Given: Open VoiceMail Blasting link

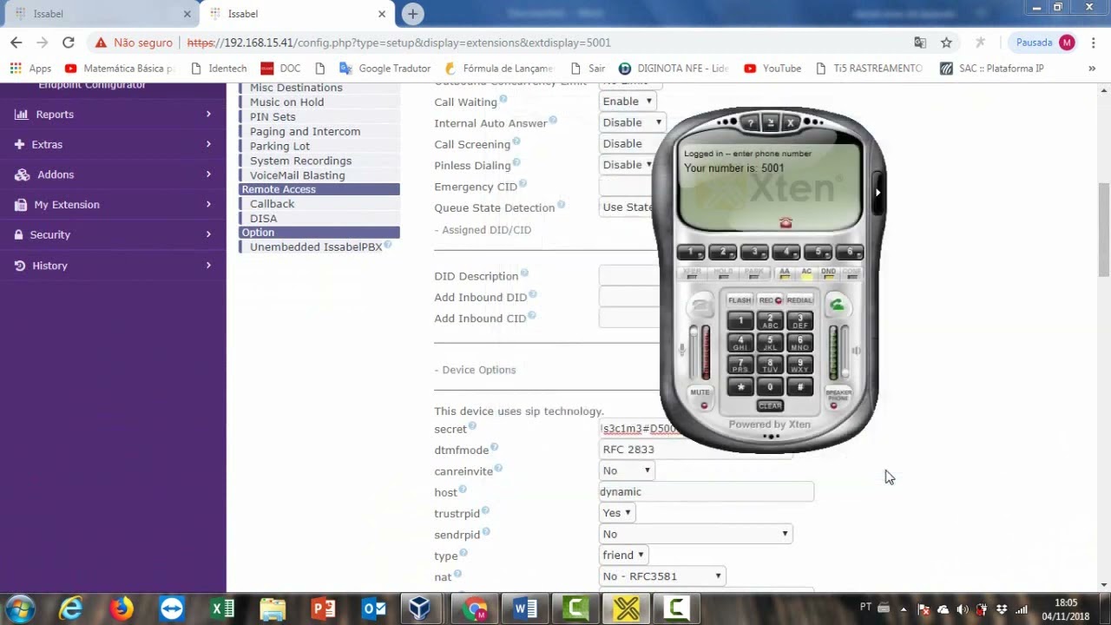Looking at the screenshot, I should pos(298,175).
